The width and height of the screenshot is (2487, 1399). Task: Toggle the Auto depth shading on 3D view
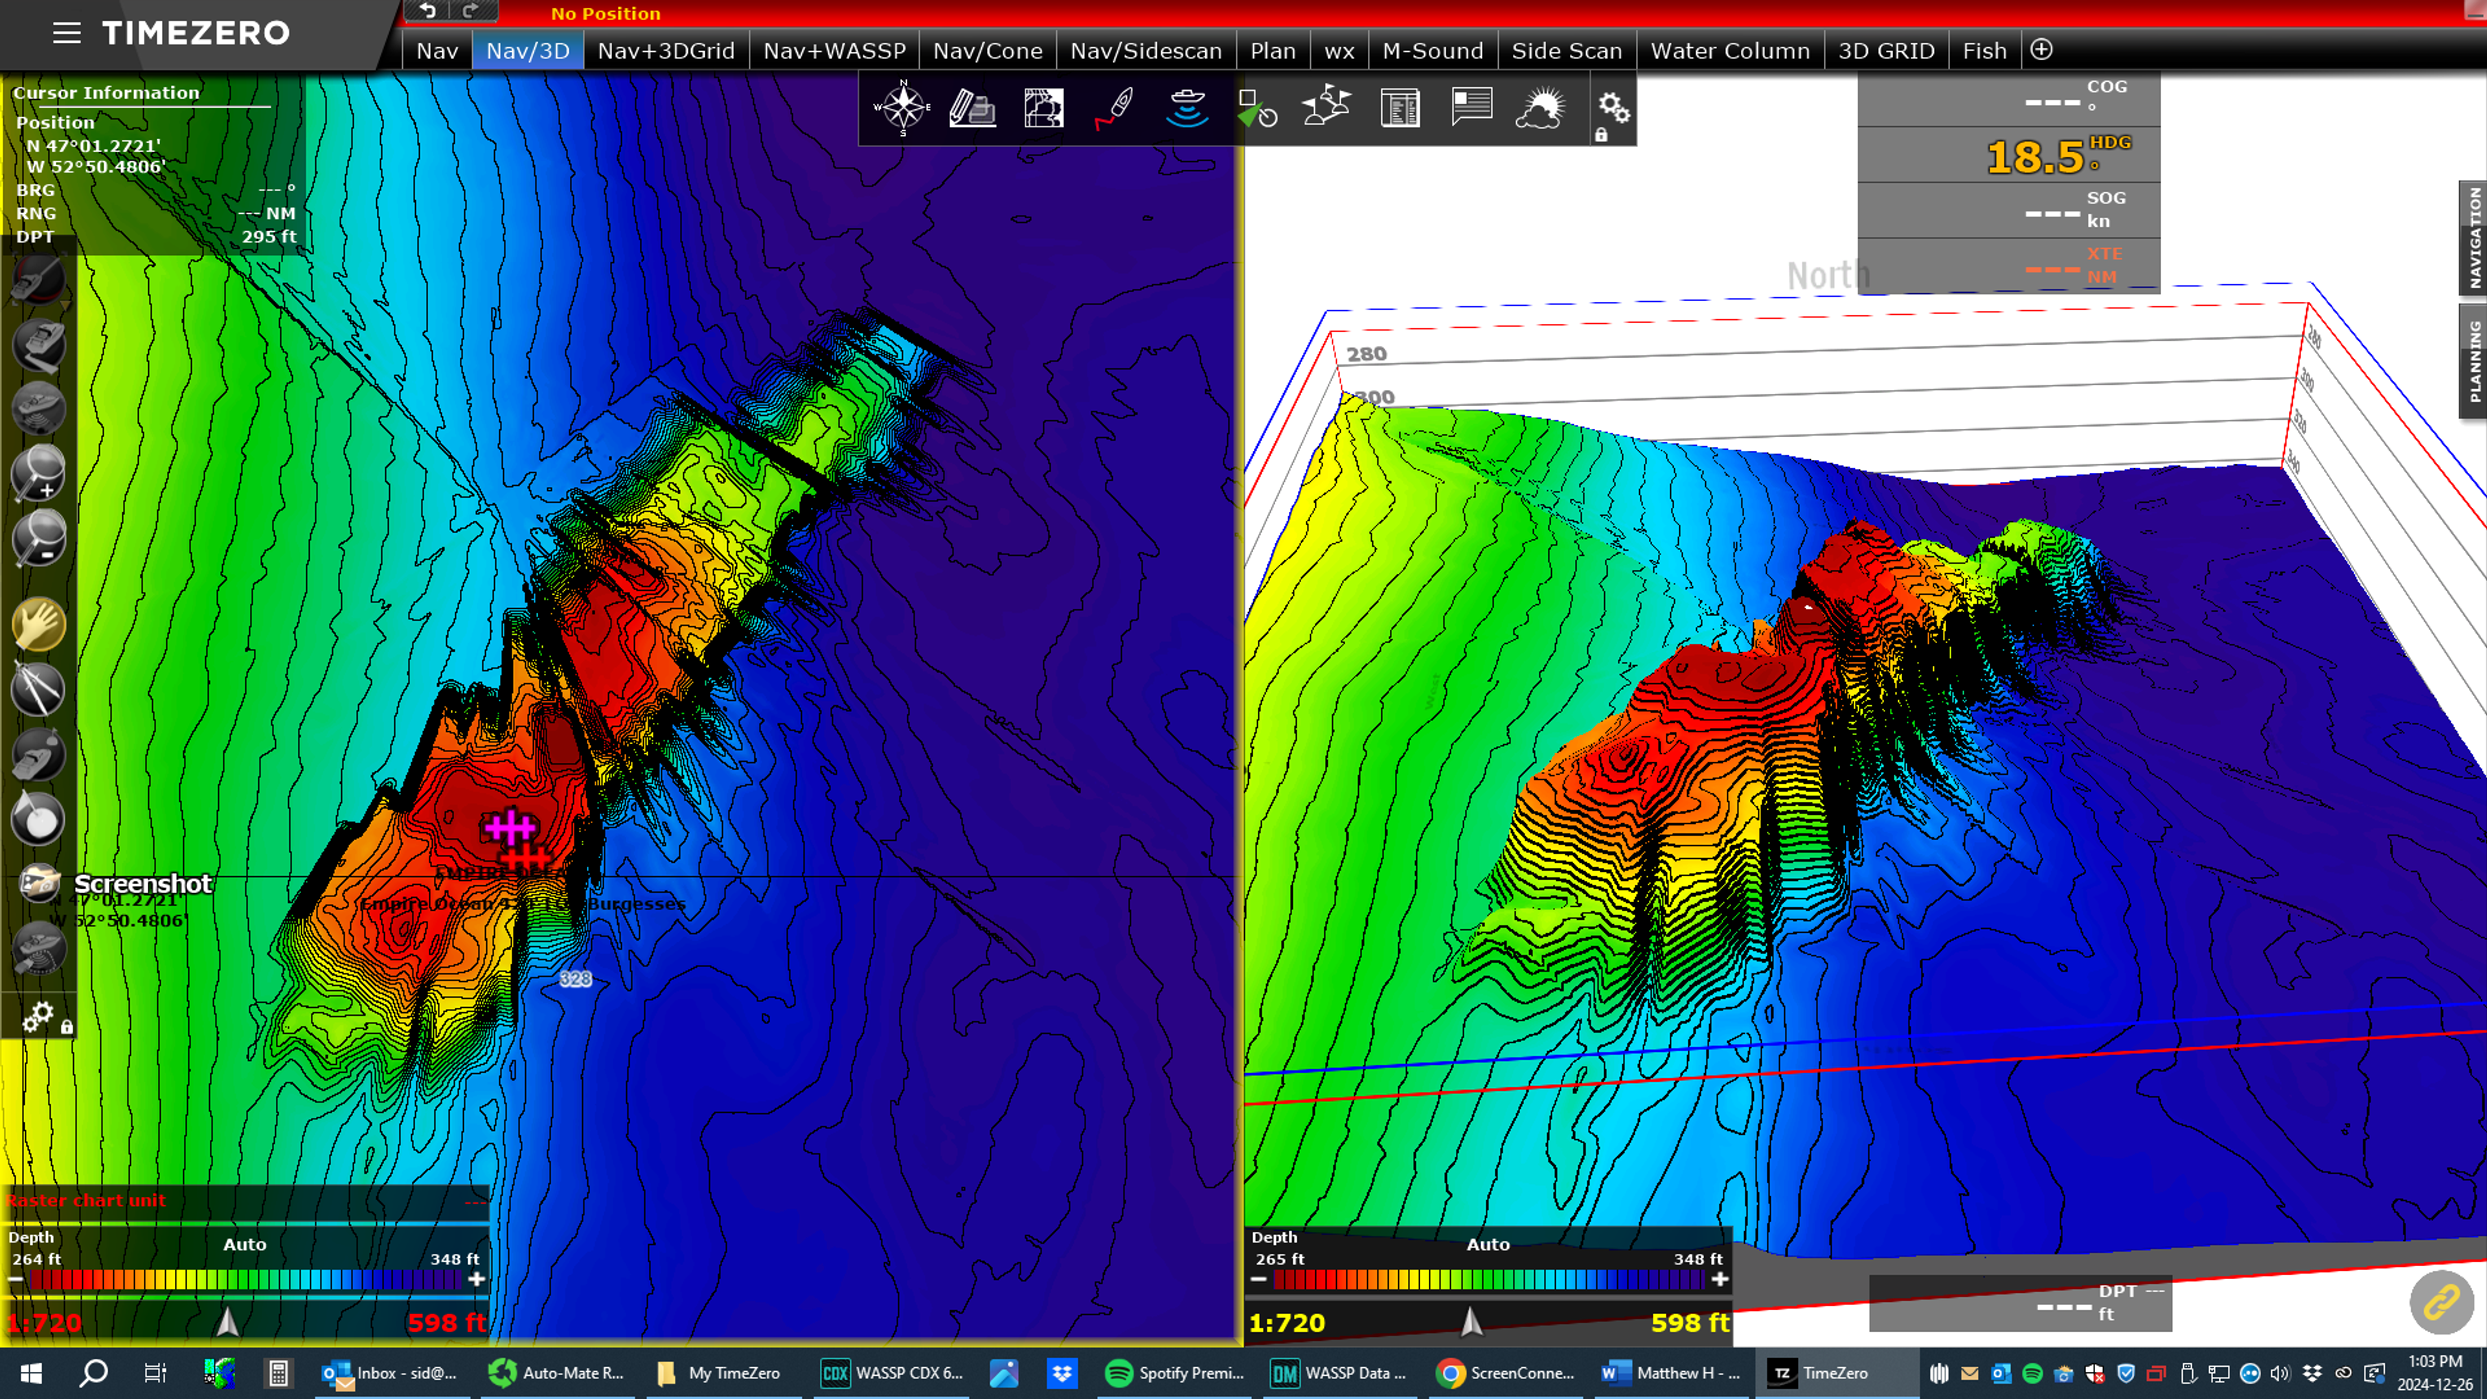point(1488,1244)
